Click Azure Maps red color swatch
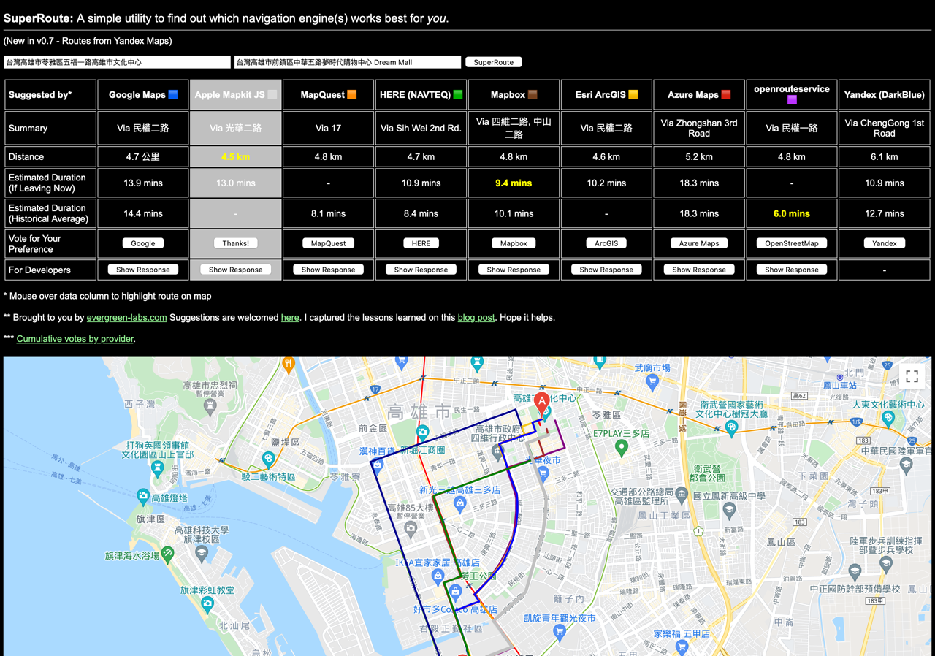This screenshot has height=656, width=935. (x=726, y=94)
